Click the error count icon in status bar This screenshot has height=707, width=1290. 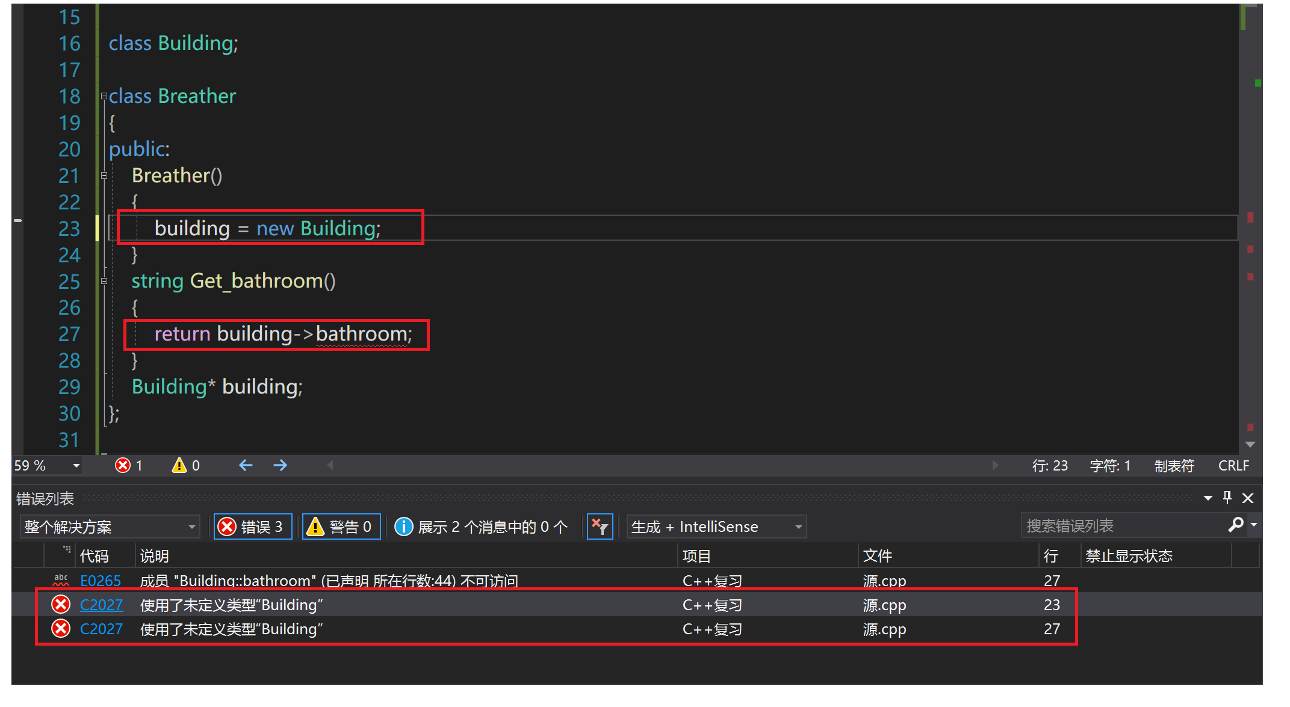(123, 465)
